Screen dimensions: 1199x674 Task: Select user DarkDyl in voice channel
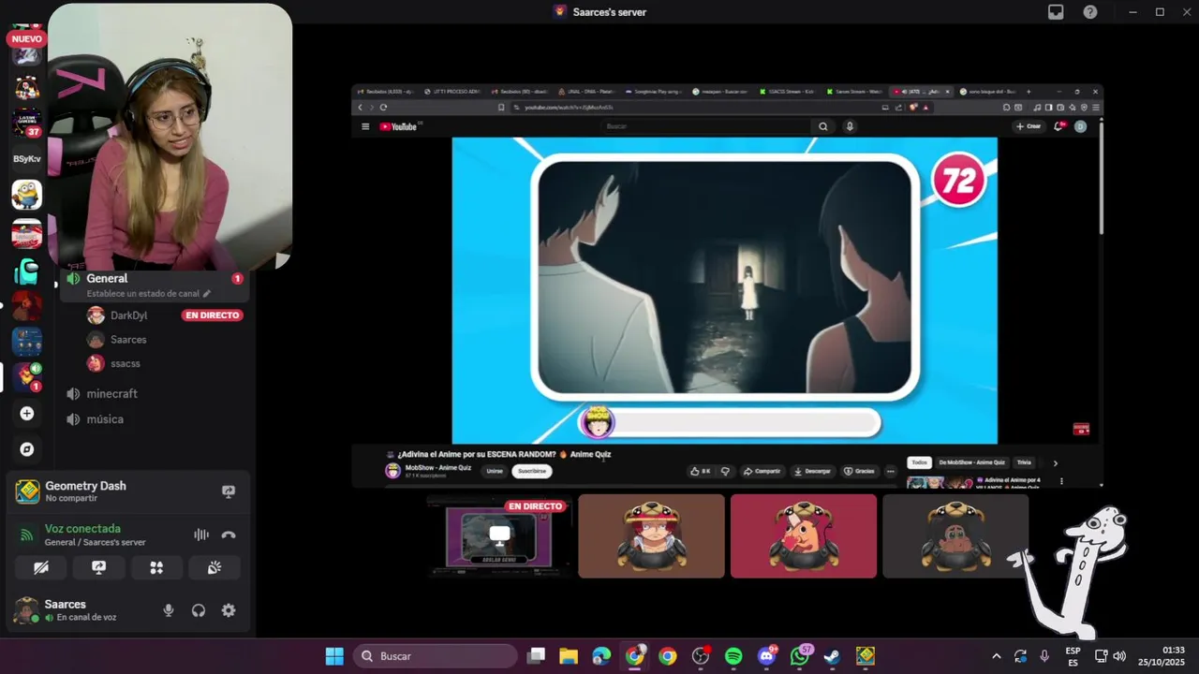(128, 315)
